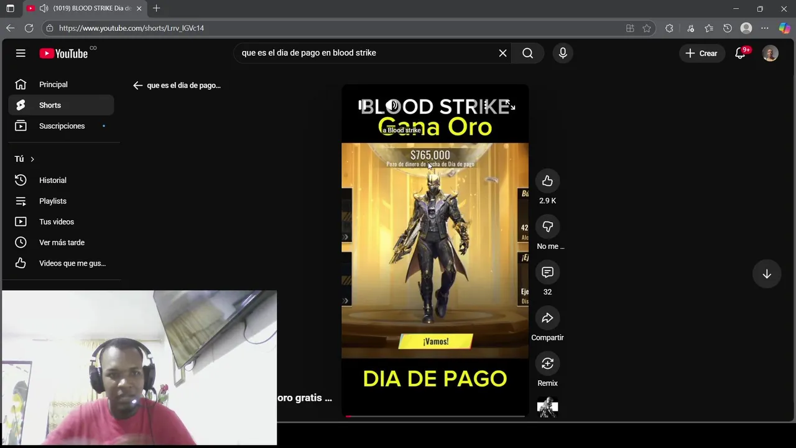Open YouTube notifications bell
The image size is (796, 448).
[x=740, y=54]
